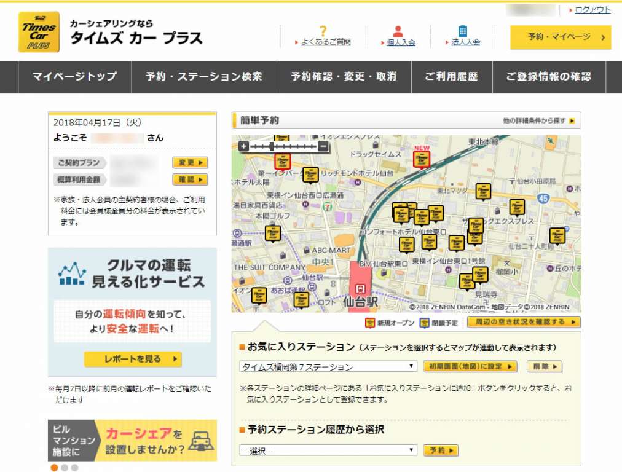Click 変更 button for ご契約プラン
The image size is (622, 472).
pyautogui.click(x=190, y=163)
